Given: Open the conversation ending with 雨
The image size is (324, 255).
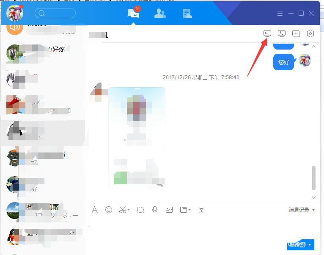Looking at the screenshot, I should pos(44,211).
